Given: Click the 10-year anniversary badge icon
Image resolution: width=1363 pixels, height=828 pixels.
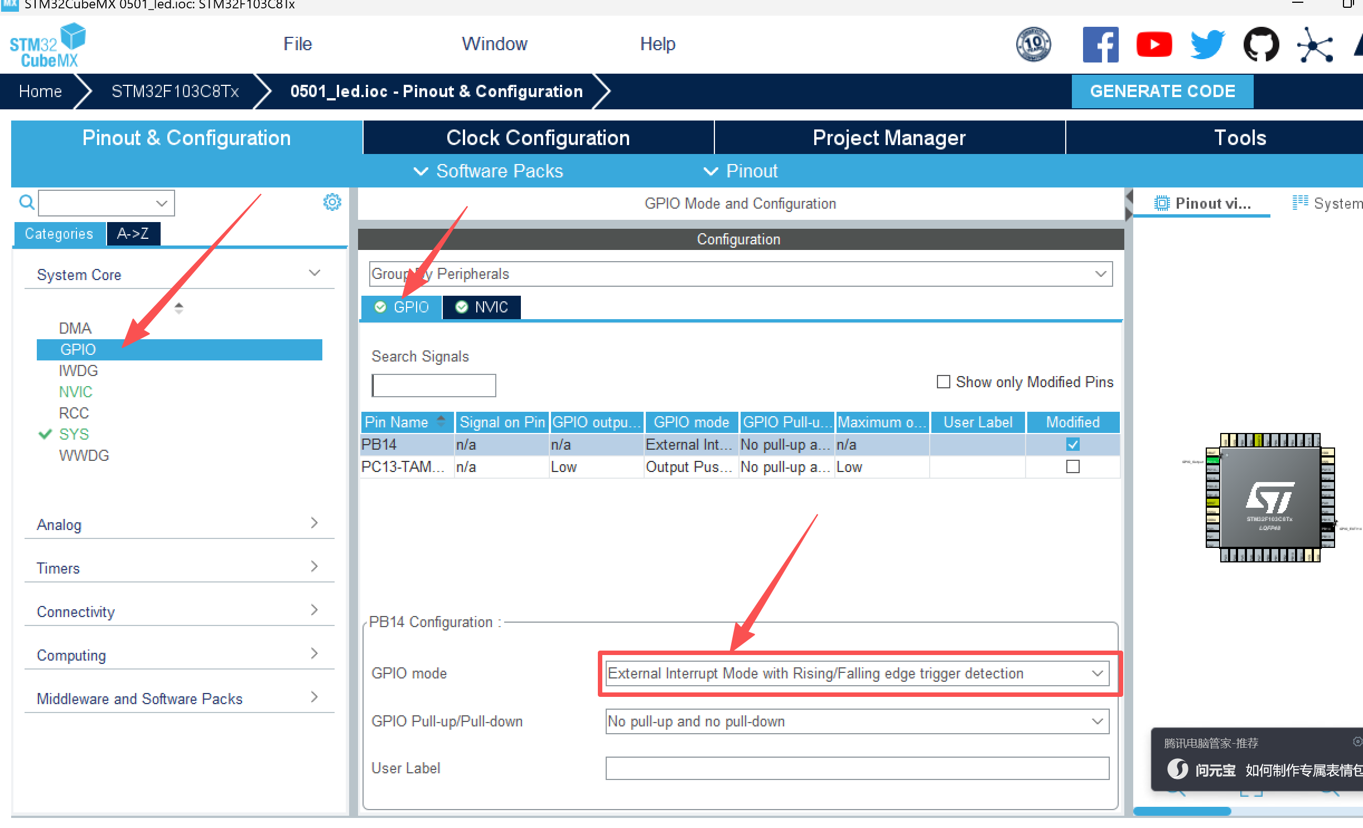Looking at the screenshot, I should (x=1033, y=45).
